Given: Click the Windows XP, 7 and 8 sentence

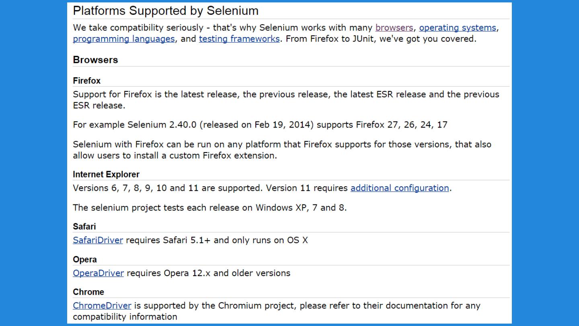Looking at the screenshot, I should coord(209,208).
